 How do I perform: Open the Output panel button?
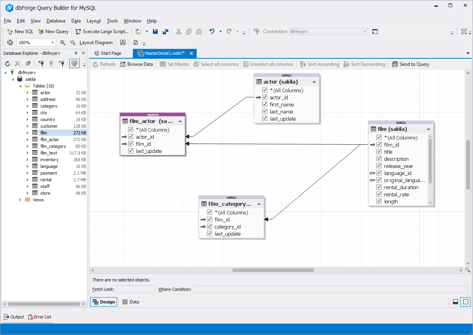[14, 317]
